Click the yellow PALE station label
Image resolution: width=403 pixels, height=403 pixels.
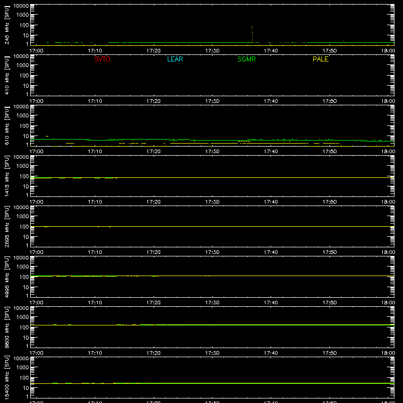pyautogui.click(x=320, y=59)
